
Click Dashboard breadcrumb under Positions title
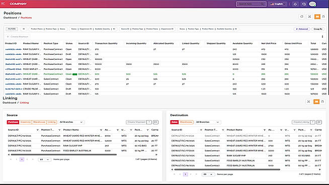point(10,18)
